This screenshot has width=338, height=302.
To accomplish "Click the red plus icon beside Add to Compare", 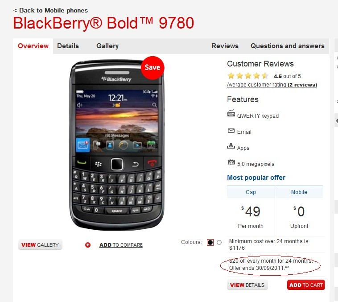I will (88, 245).
